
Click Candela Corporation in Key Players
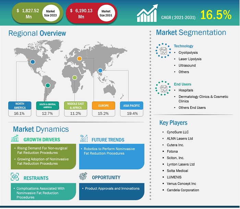click(x=183, y=190)
